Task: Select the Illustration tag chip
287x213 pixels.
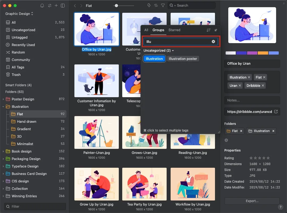Action: pos(154,59)
